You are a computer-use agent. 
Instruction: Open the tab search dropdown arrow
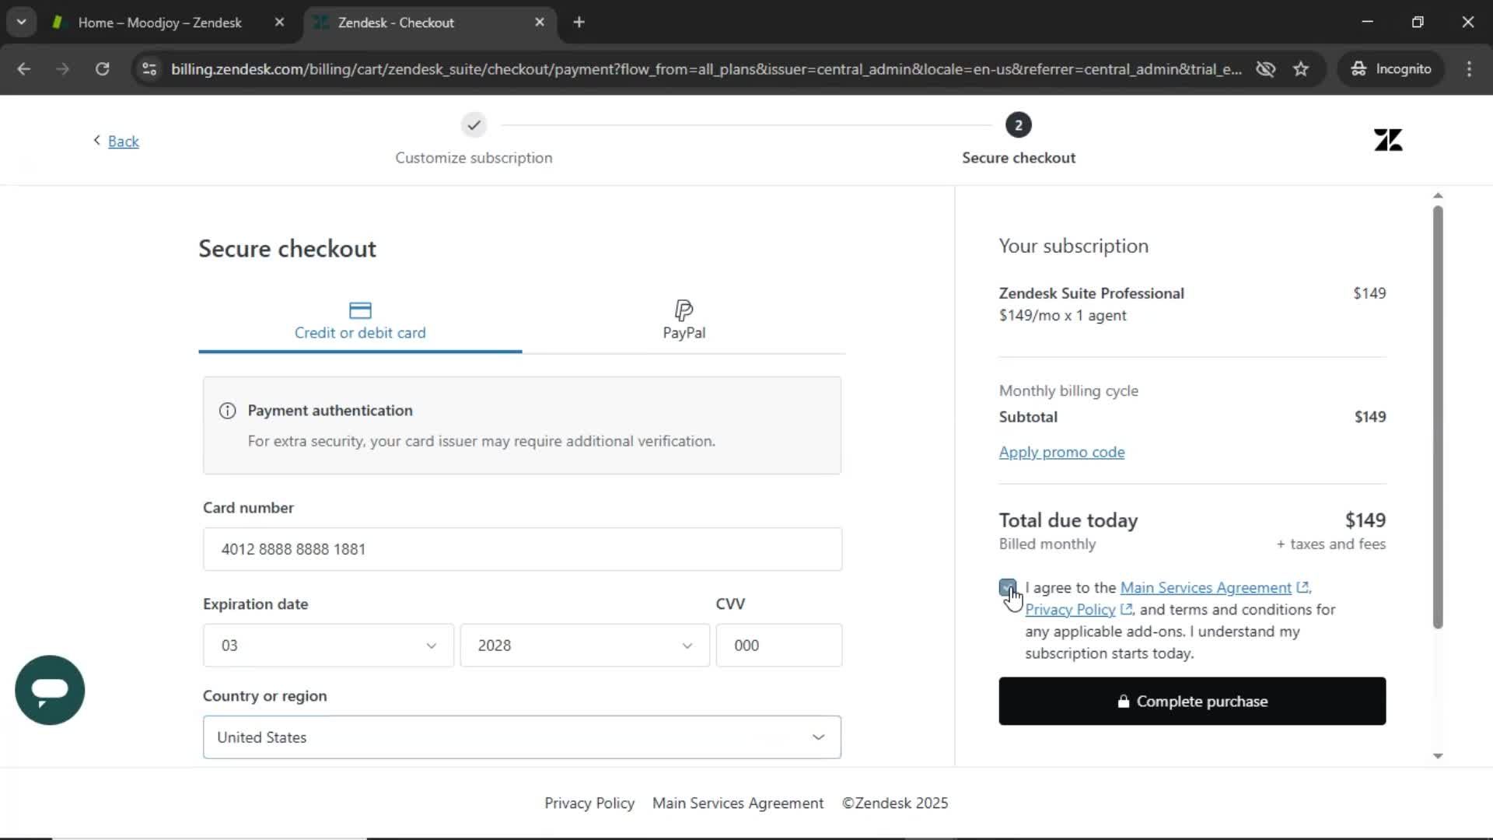22,23
